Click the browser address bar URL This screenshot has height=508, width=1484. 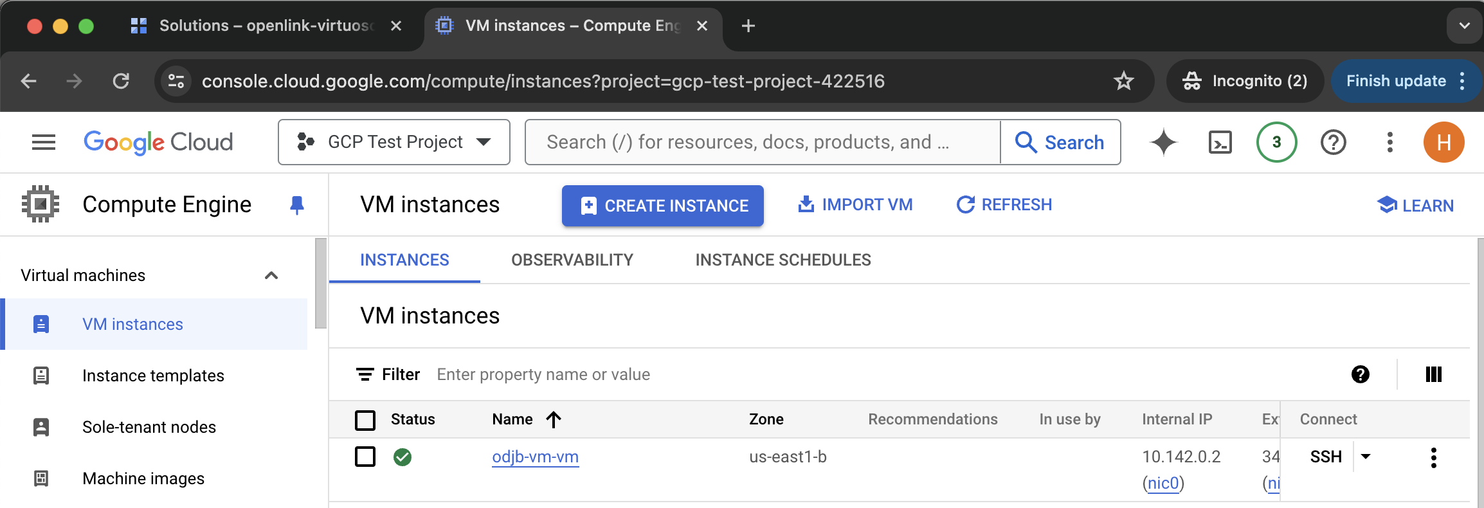pos(543,81)
